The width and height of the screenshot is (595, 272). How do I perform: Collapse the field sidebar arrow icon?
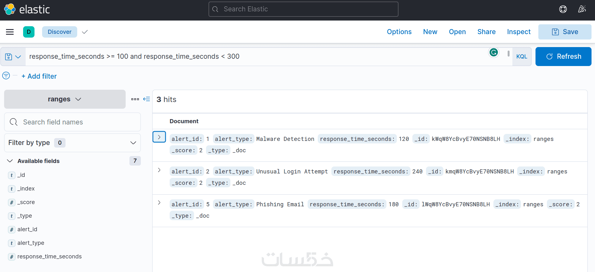point(147,99)
